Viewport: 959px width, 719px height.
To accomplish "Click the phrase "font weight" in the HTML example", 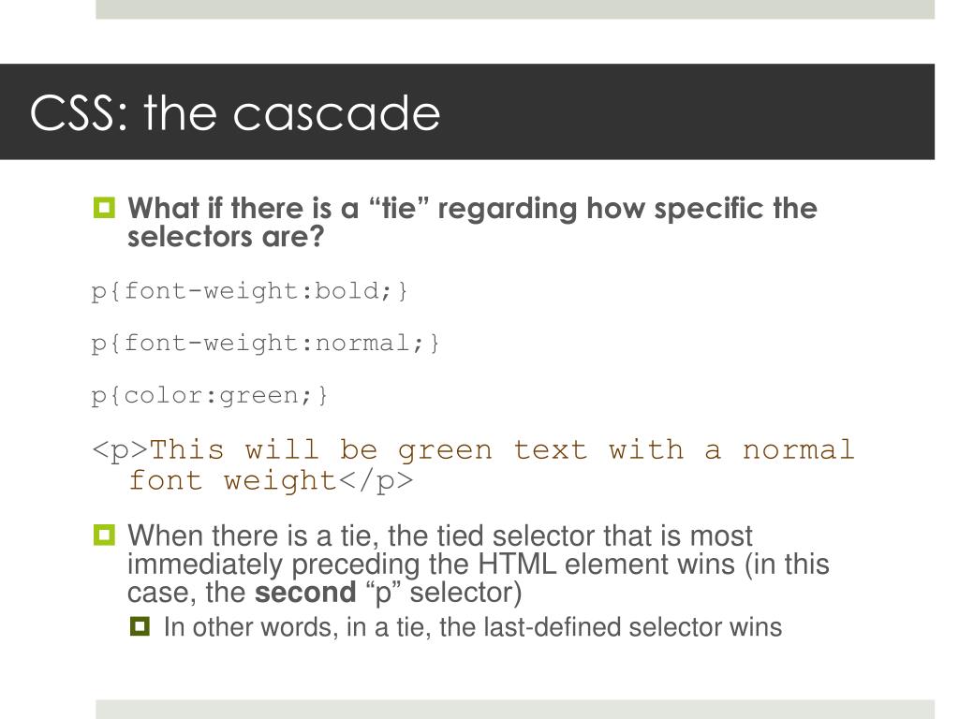I will tap(233, 481).
